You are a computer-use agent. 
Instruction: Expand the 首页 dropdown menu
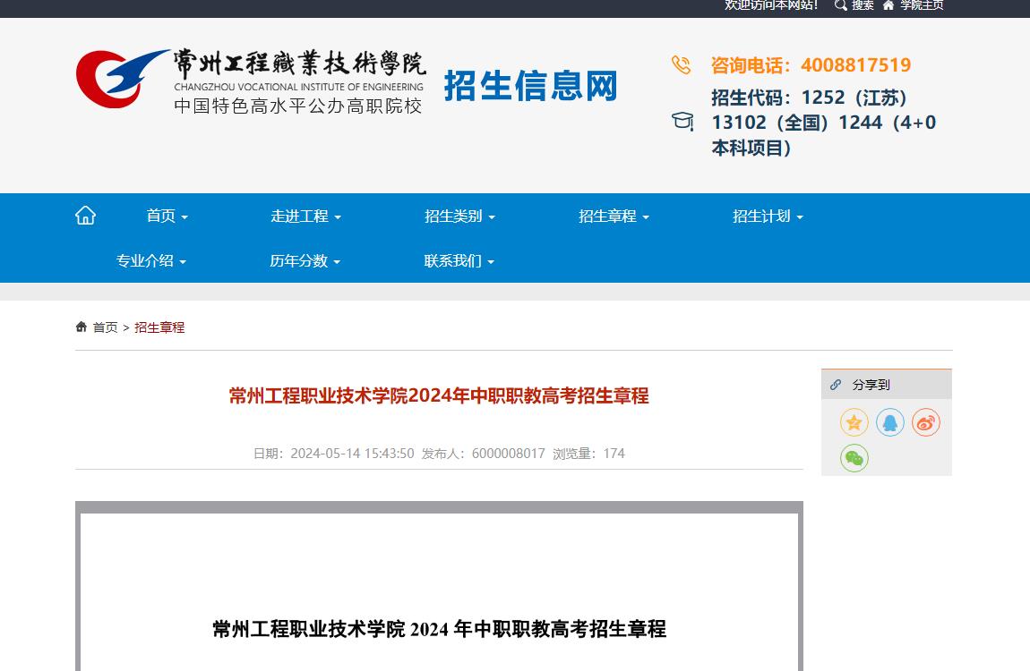pyautogui.click(x=167, y=216)
